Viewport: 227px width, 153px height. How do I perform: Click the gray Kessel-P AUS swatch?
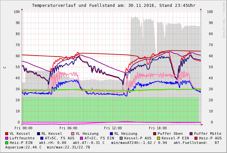point(121,138)
